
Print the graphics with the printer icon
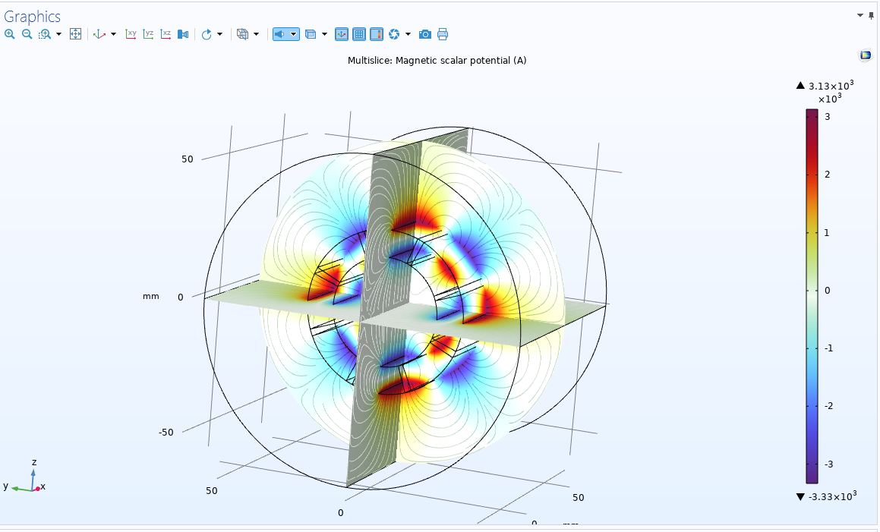[443, 34]
